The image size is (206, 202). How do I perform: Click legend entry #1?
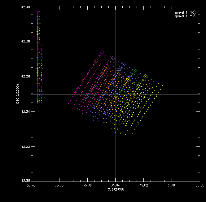click(x=38, y=12)
